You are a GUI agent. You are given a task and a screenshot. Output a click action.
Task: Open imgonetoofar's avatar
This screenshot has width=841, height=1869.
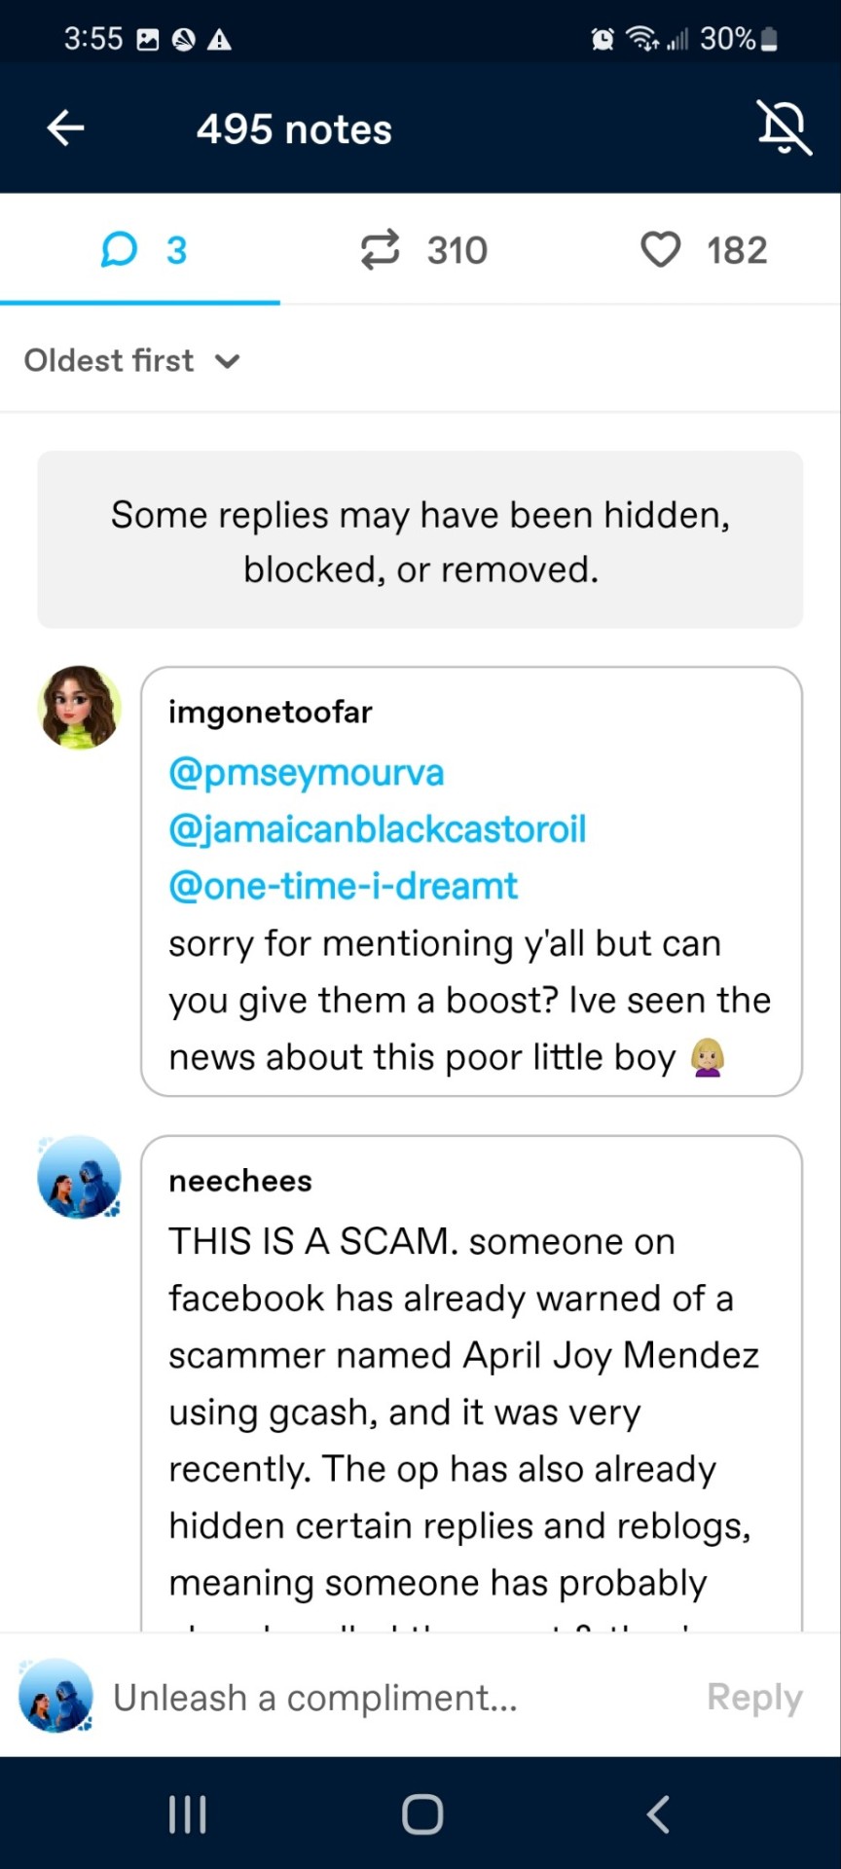[80, 708]
